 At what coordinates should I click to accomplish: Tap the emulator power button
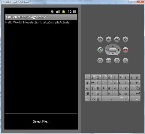click(x=125, y=39)
